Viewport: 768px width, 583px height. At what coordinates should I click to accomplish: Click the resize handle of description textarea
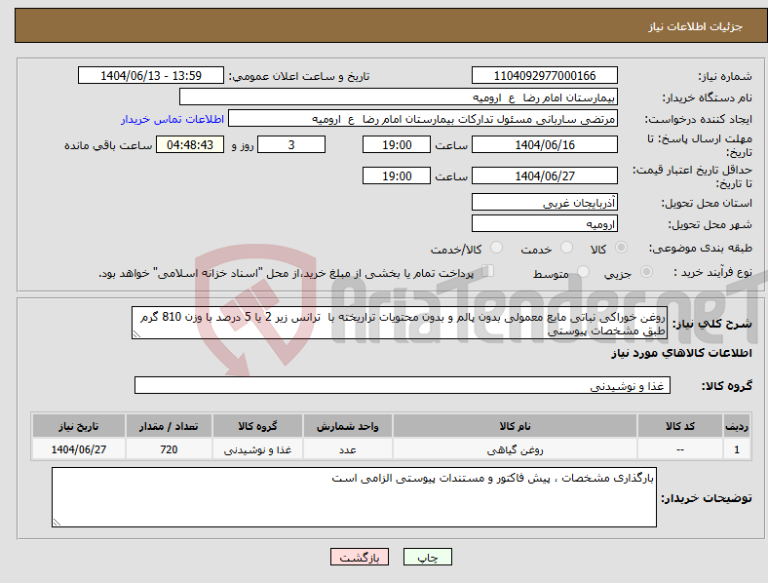[136, 334]
